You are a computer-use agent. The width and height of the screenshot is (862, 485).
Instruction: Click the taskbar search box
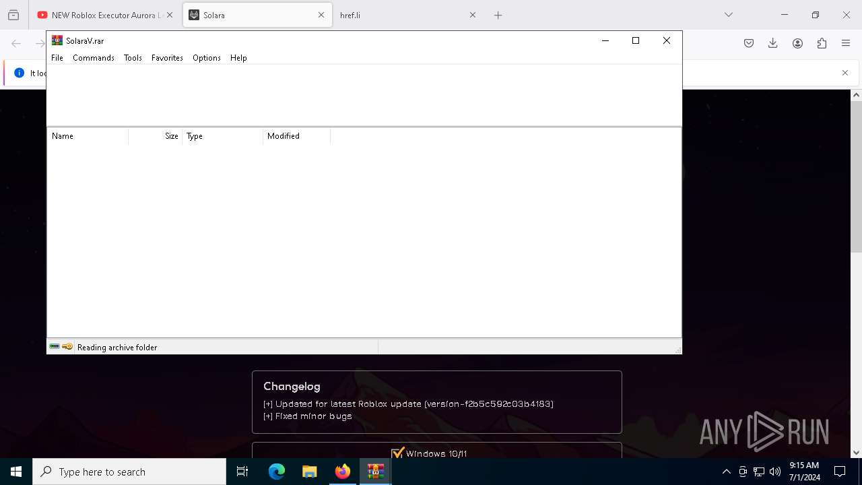point(129,472)
